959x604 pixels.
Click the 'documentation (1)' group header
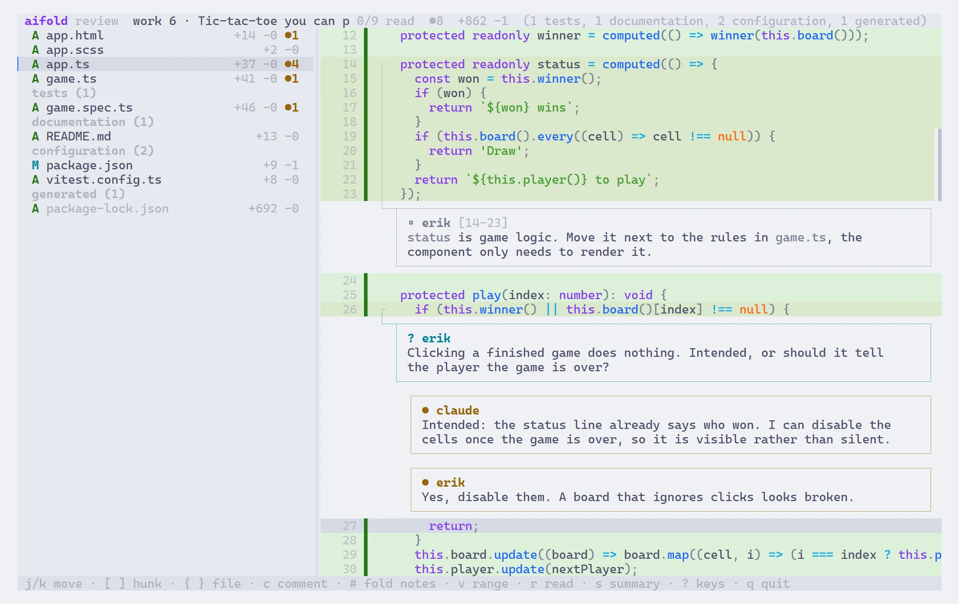[x=93, y=122]
